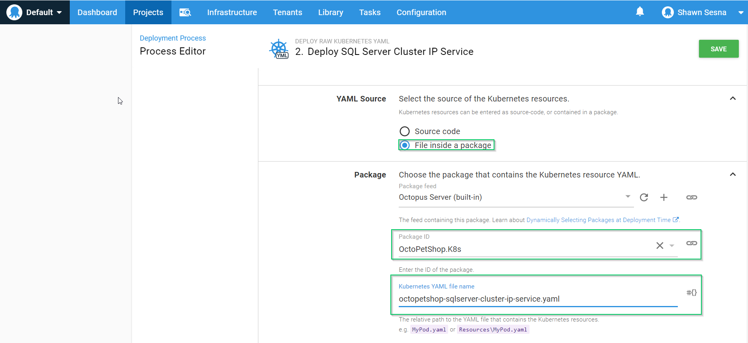Expand the Package ID suggestions arrow
The height and width of the screenshot is (343, 748).
[672, 246]
